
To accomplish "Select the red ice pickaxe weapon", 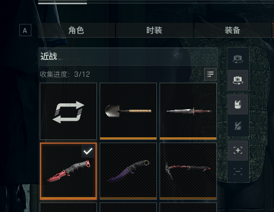I will [x=188, y=171].
